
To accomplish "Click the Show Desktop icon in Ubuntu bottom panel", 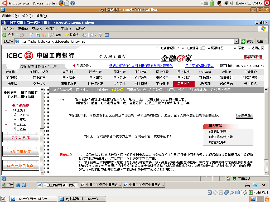I will coord(3,199).
